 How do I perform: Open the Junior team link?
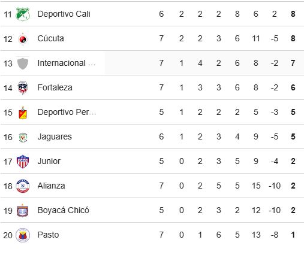[x=49, y=161]
